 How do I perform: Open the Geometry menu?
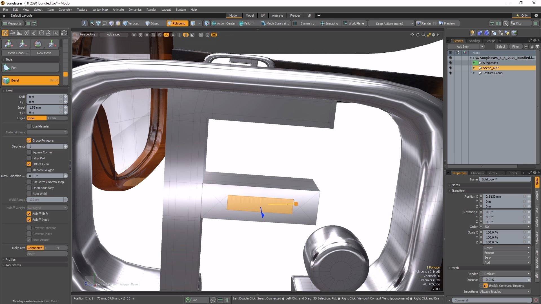tap(65, 10)
